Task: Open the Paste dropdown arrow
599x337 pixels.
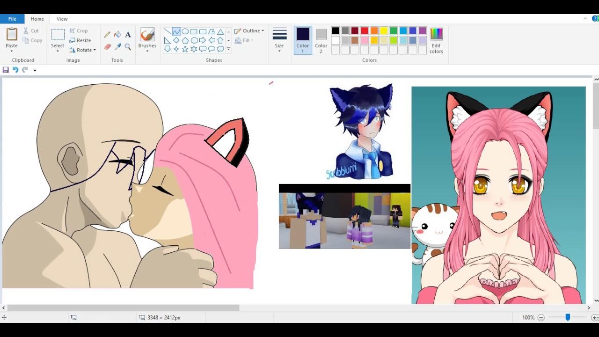Action: pos(12,51)
